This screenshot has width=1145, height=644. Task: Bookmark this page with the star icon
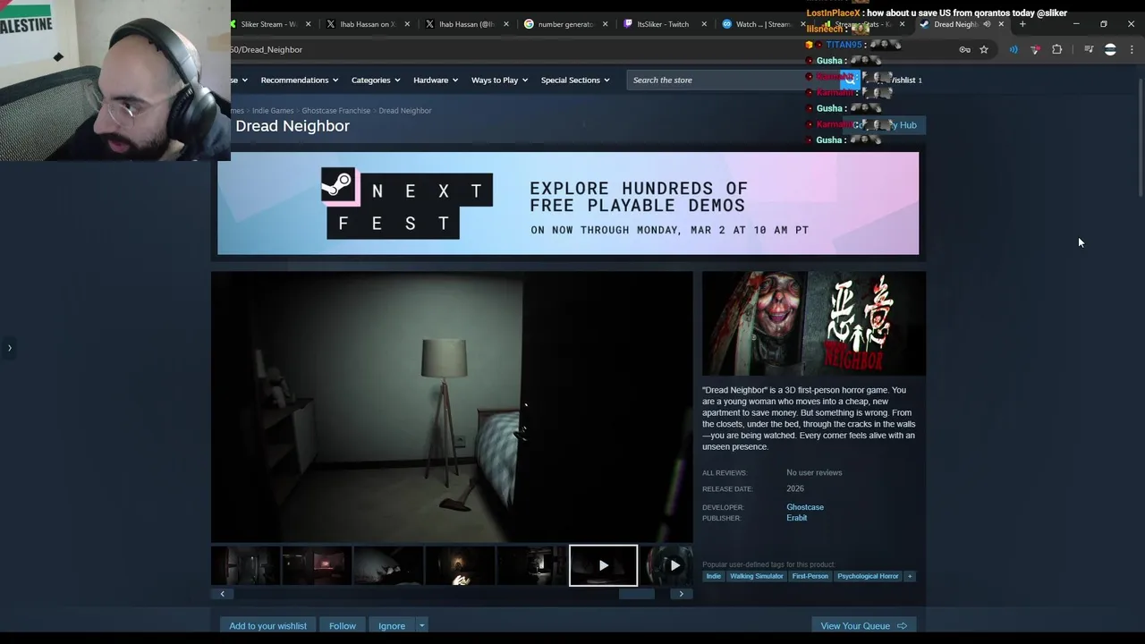click(984, 49)
